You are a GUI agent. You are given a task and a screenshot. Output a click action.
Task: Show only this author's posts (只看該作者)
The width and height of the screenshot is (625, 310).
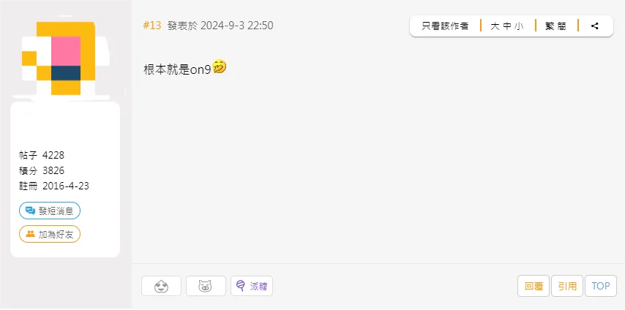445,26
